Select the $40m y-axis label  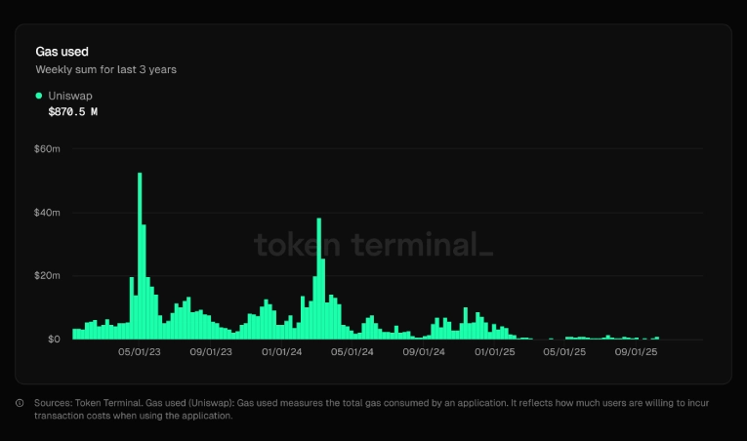[x=48, y=213]
